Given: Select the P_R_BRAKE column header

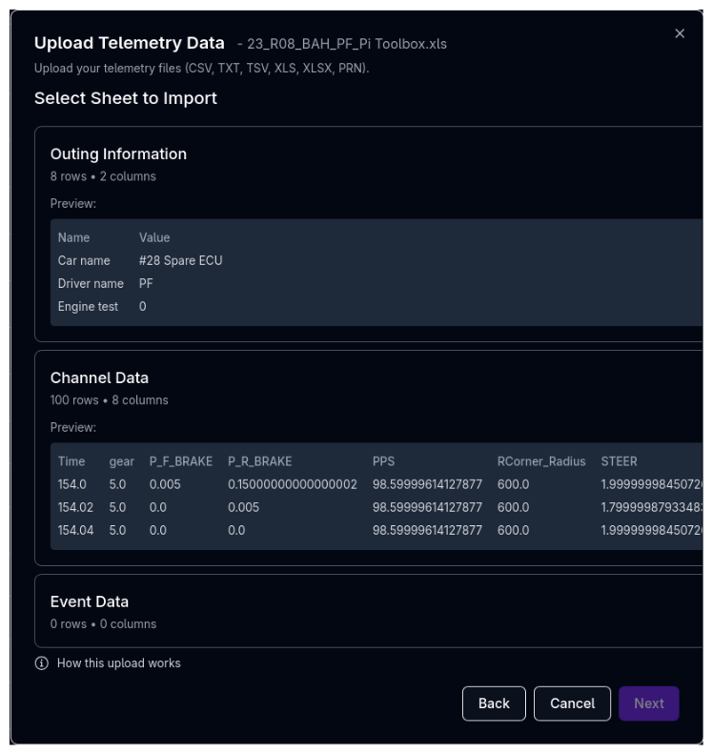Looking at the screenshot, I should pos(259,461).
